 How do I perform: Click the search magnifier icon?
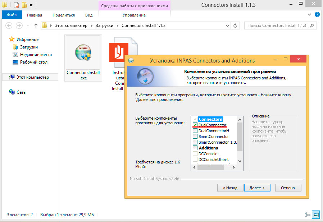[312, 26]
